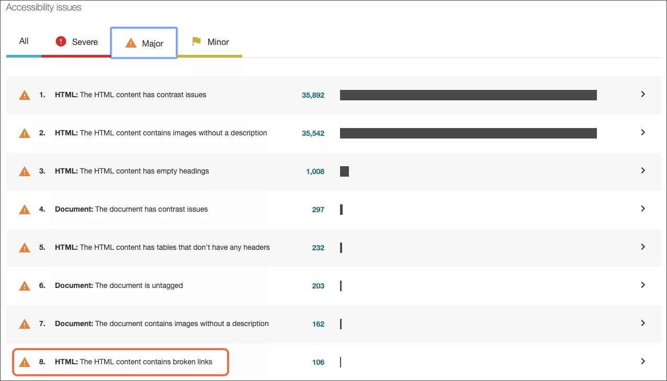Click warning icon beside document is untagged

coord(25,286)
